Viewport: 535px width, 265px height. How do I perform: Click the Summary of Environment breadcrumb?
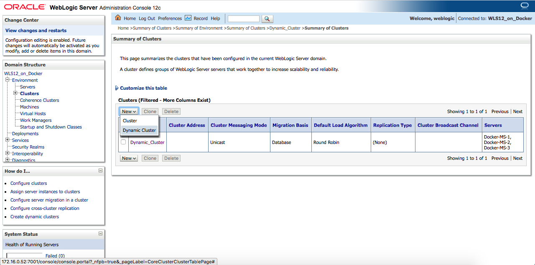click(x=199, y=28)
